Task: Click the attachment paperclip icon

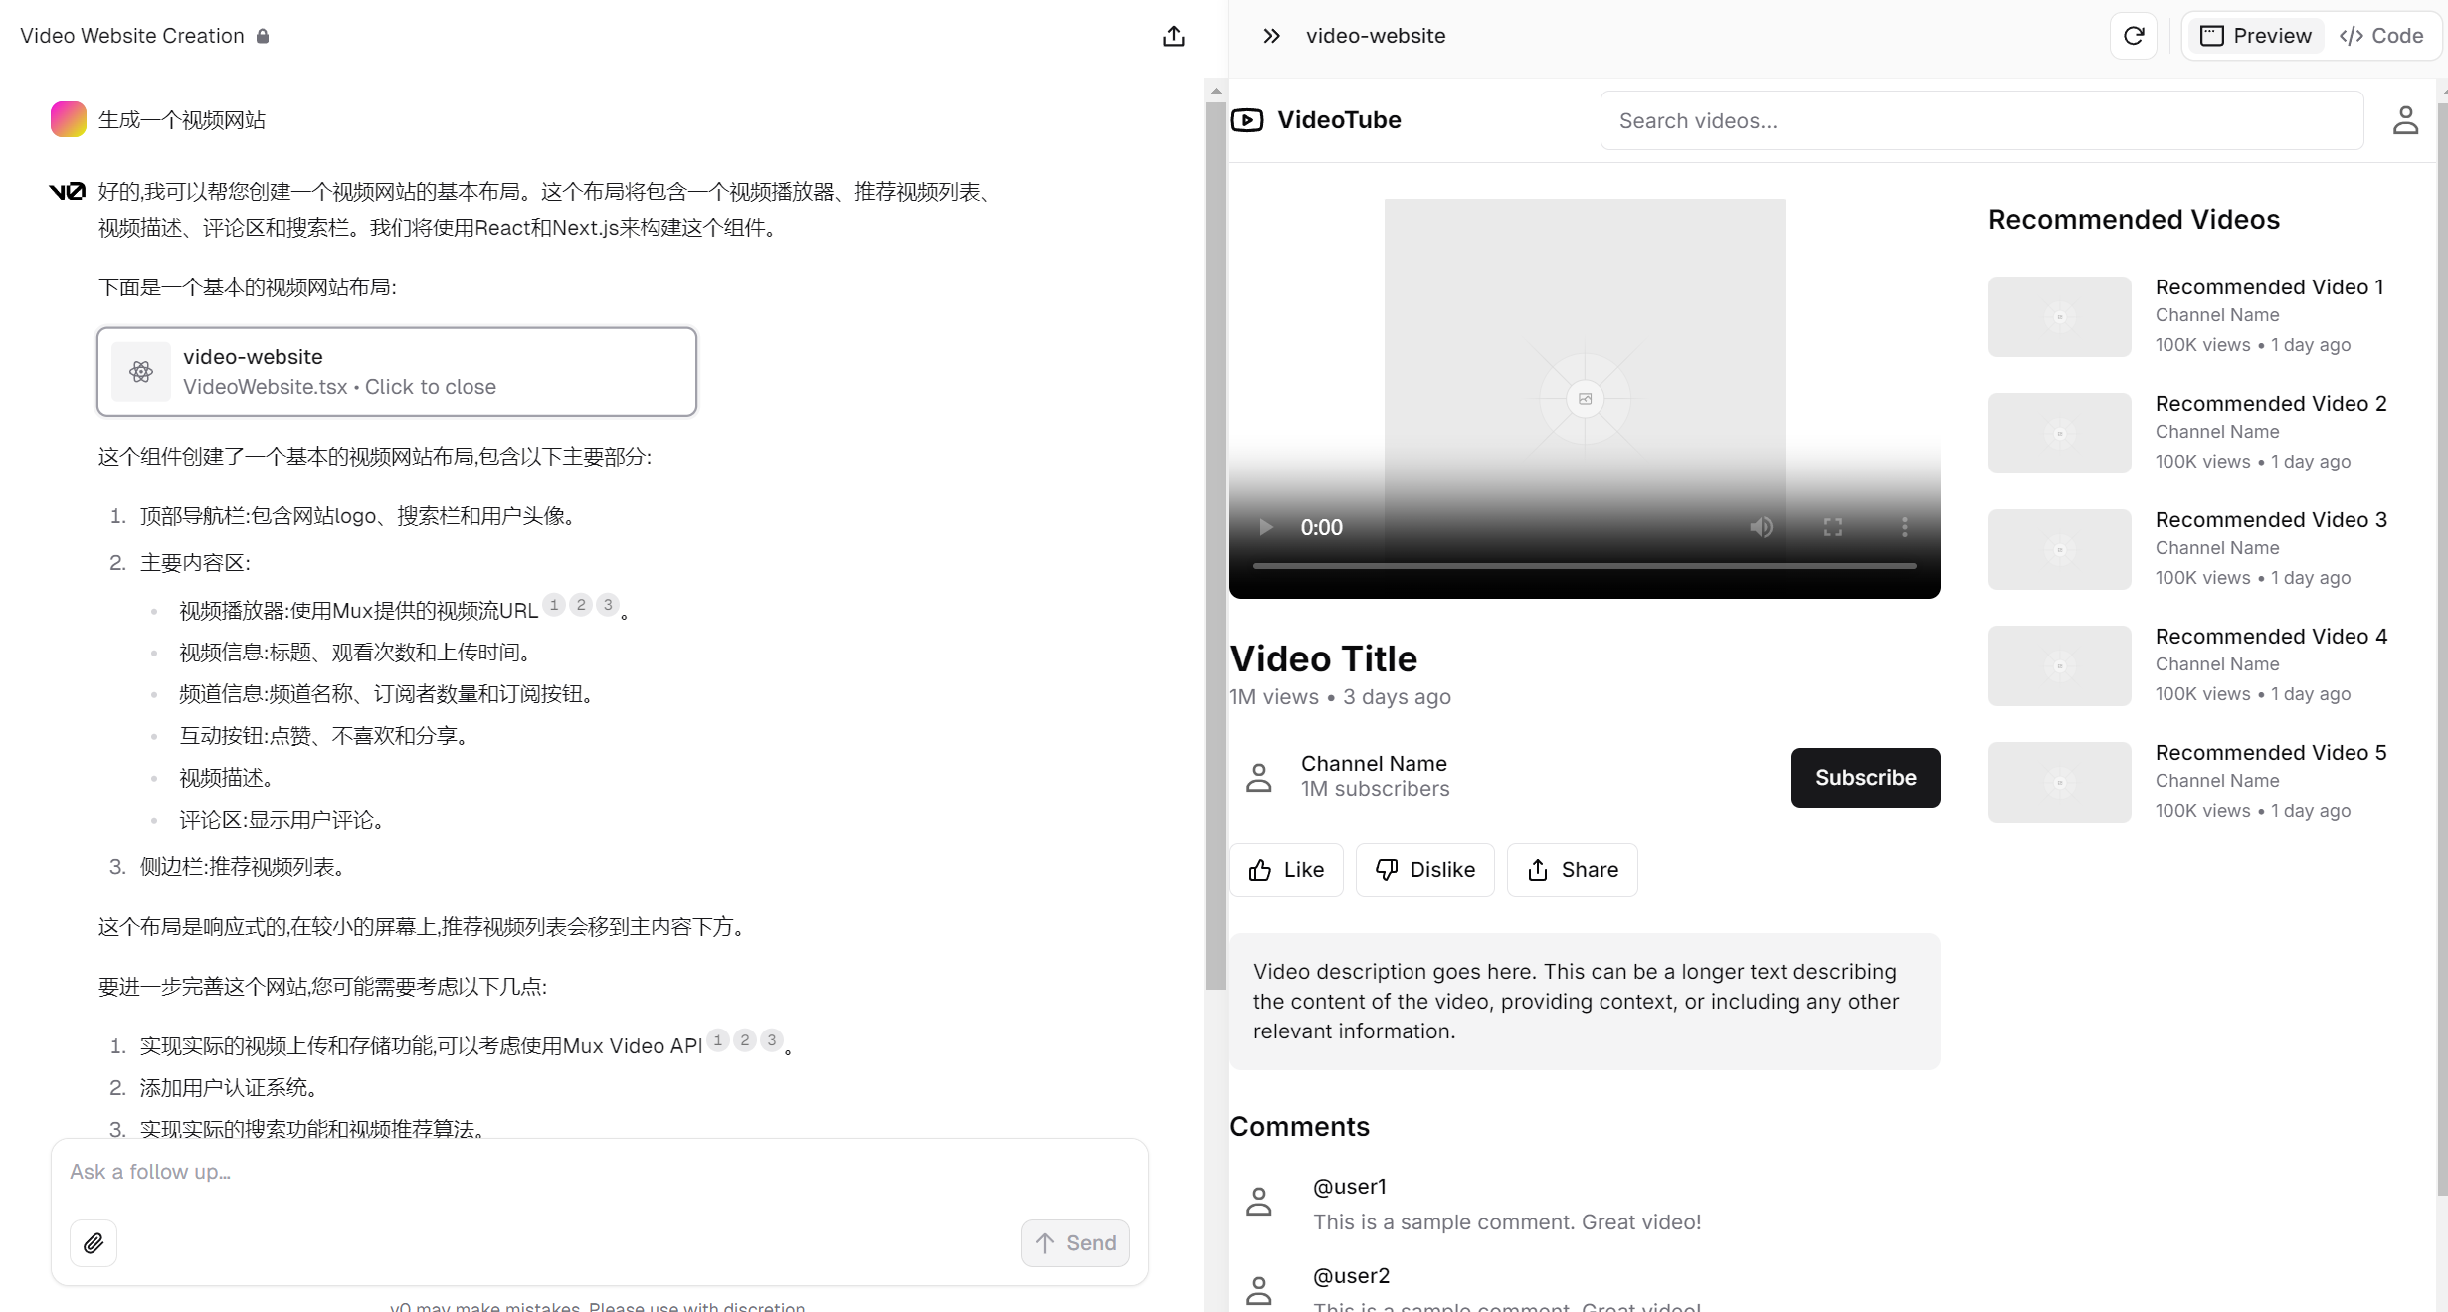Action: 94,1243
